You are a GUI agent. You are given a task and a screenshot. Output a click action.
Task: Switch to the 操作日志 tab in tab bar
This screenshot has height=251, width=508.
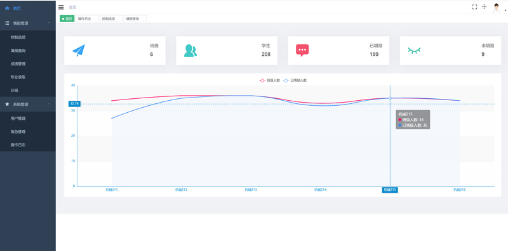click(87, 19)
